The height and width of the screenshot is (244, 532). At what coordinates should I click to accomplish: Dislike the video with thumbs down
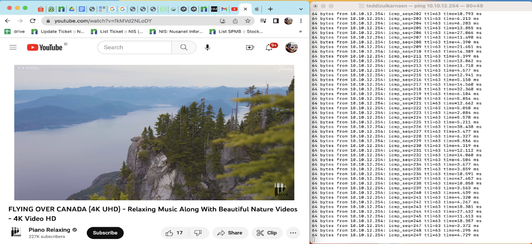(x=198, y=233)
